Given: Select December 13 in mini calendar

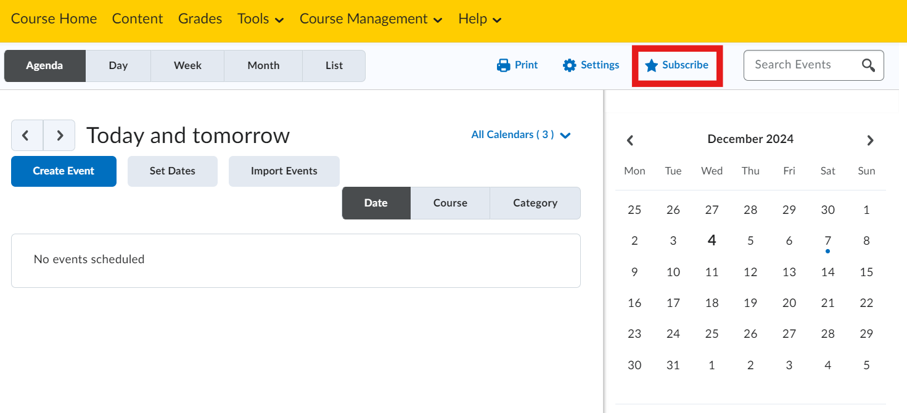Looking at the screenshot, I should click(789, 272).
